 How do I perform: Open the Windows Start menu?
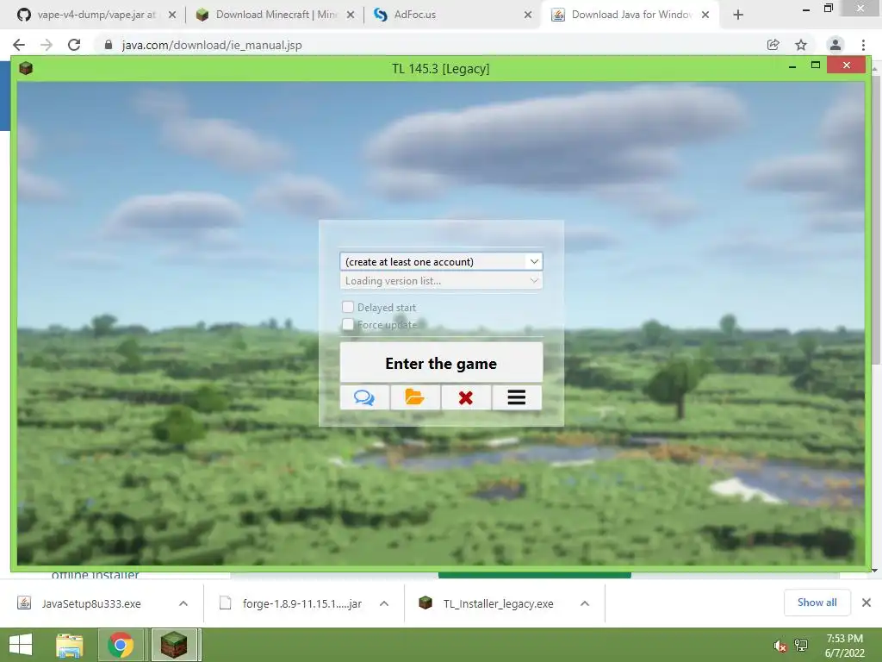[21, 645]
